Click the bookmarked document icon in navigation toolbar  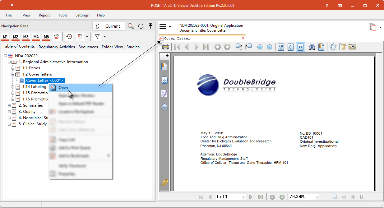click(80, 37)
